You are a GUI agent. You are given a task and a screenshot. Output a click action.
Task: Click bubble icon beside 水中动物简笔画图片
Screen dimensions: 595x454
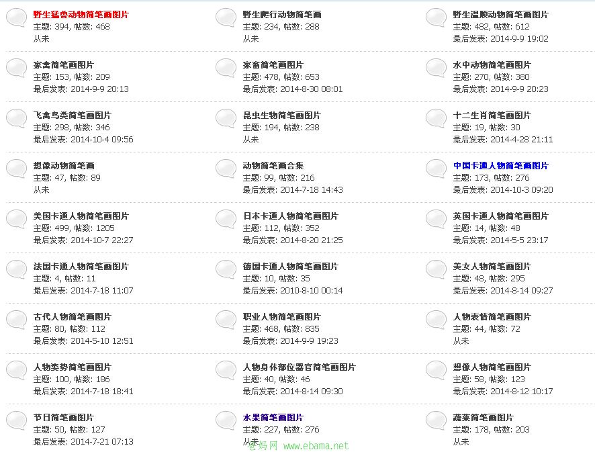click(437, 69)
